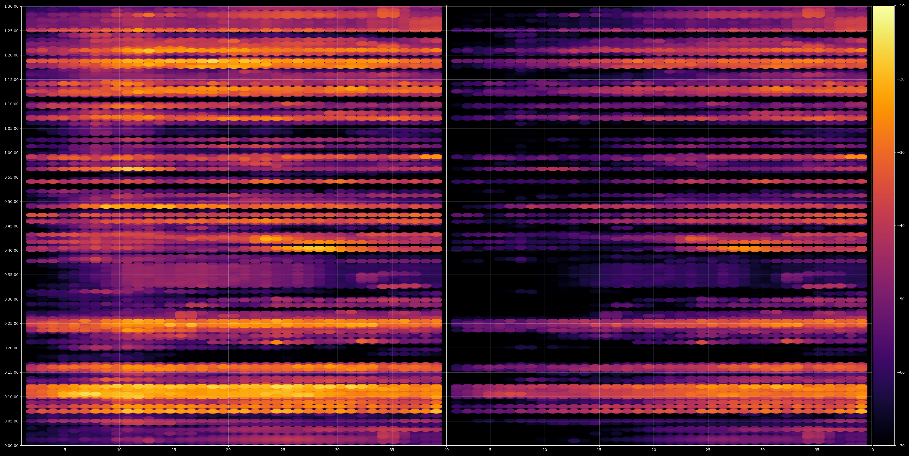
Task: Click the 0:00:00 time axis label
Action: [x=11, y=445]
